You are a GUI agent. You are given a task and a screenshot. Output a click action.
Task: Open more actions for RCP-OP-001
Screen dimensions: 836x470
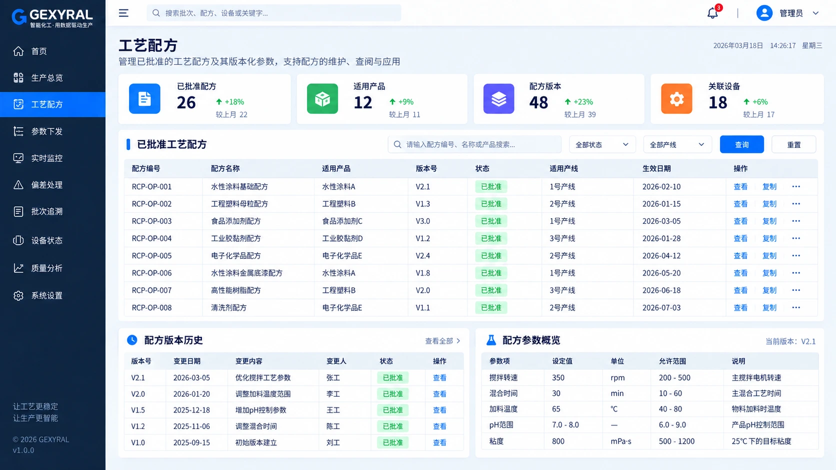pos(796,187)
